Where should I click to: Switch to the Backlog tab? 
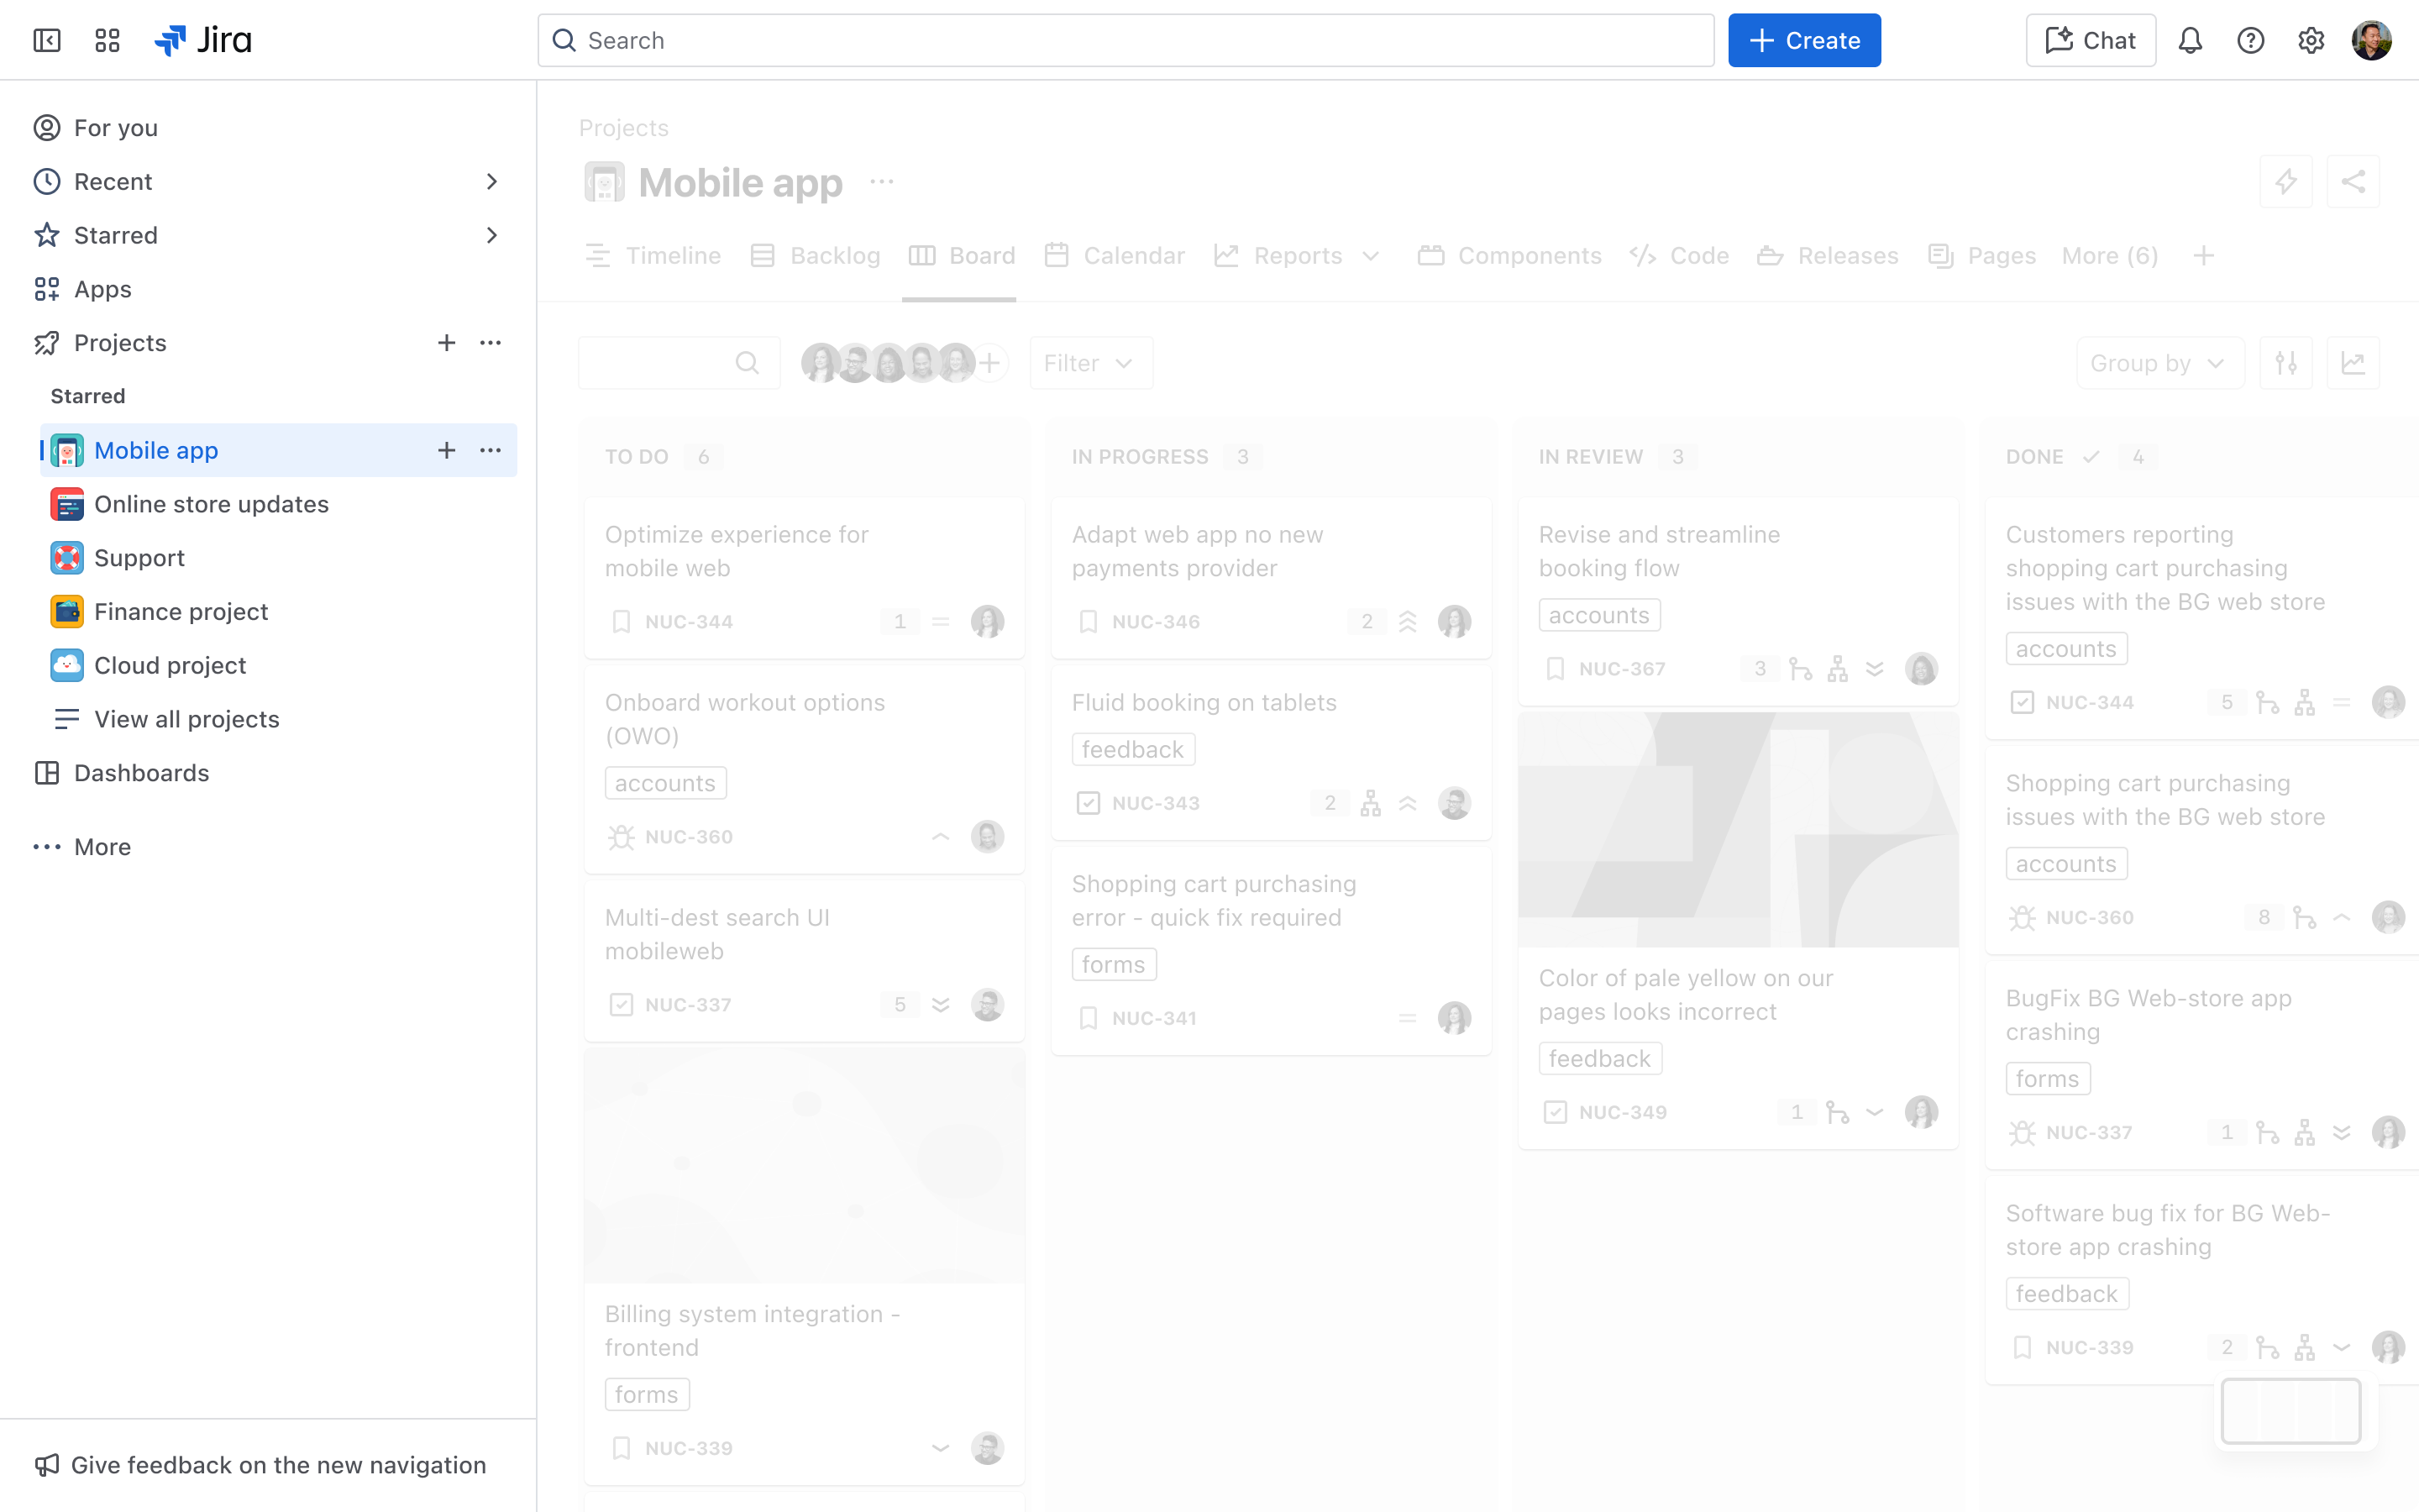pyautogui.click(x=834, y=256)
